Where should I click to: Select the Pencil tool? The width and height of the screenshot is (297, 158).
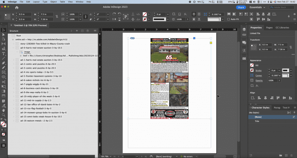3,67
